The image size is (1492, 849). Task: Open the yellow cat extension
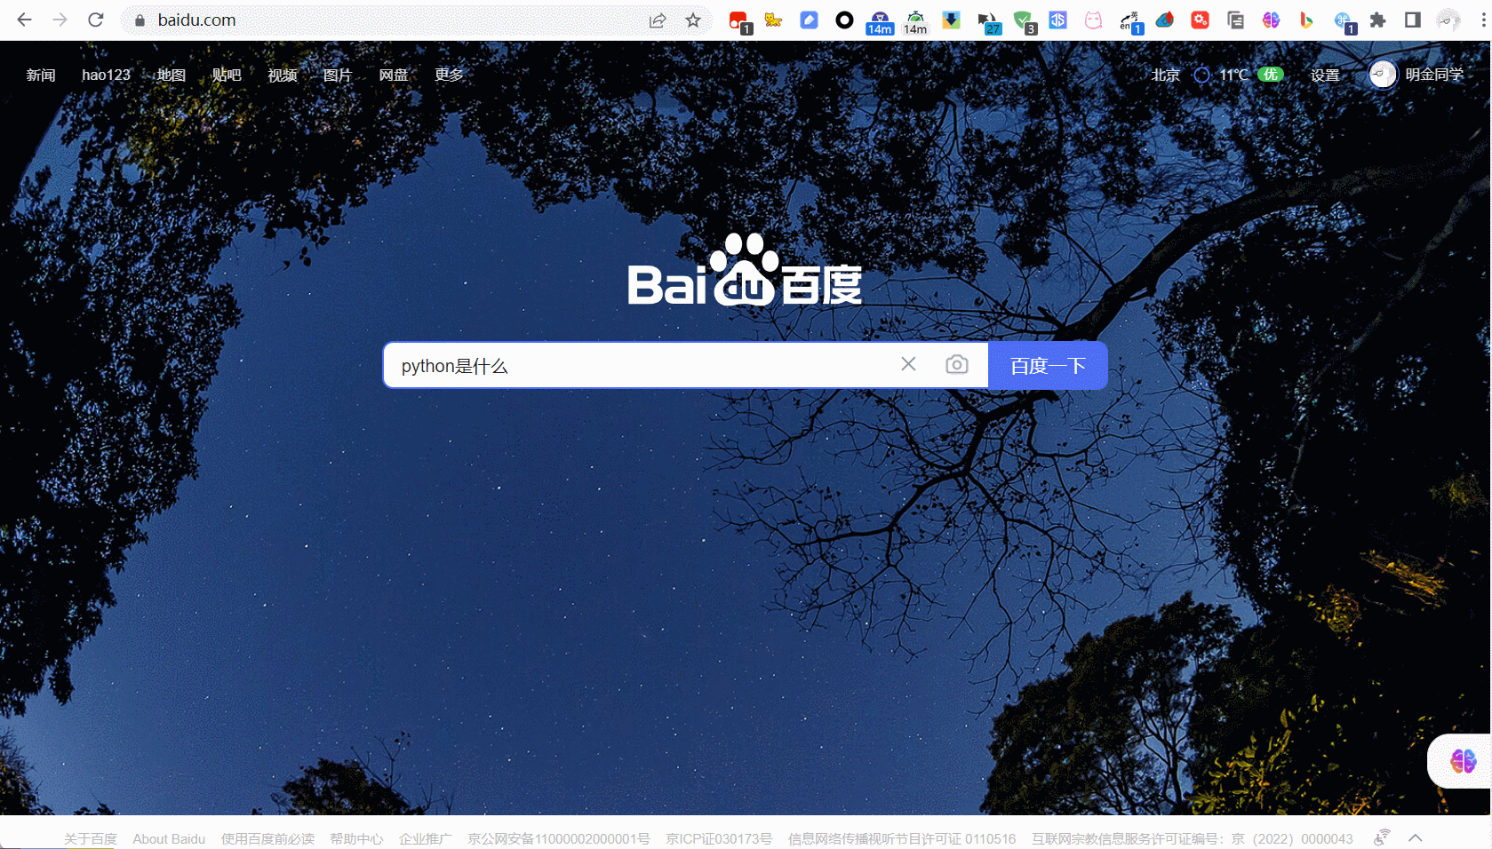(774, 20)
